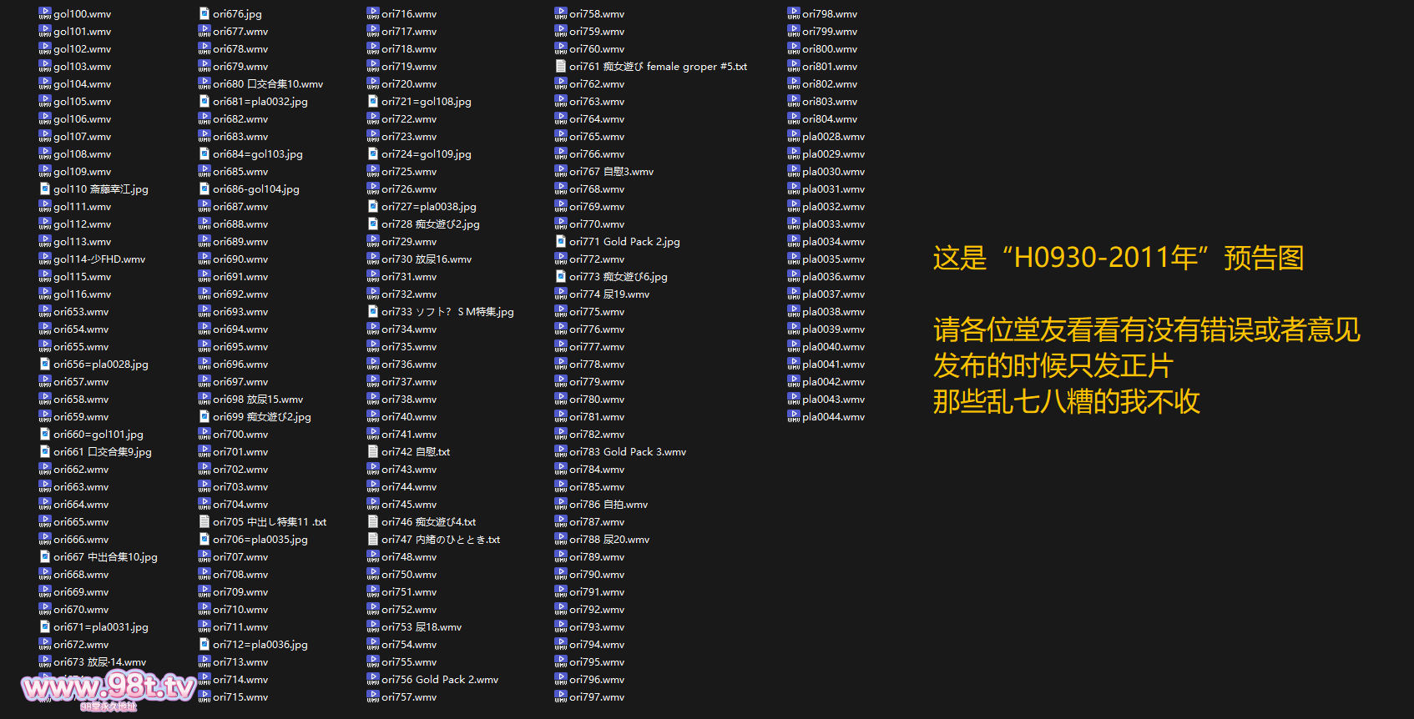Select the file ori653.wmv

[x=81, y=312]
